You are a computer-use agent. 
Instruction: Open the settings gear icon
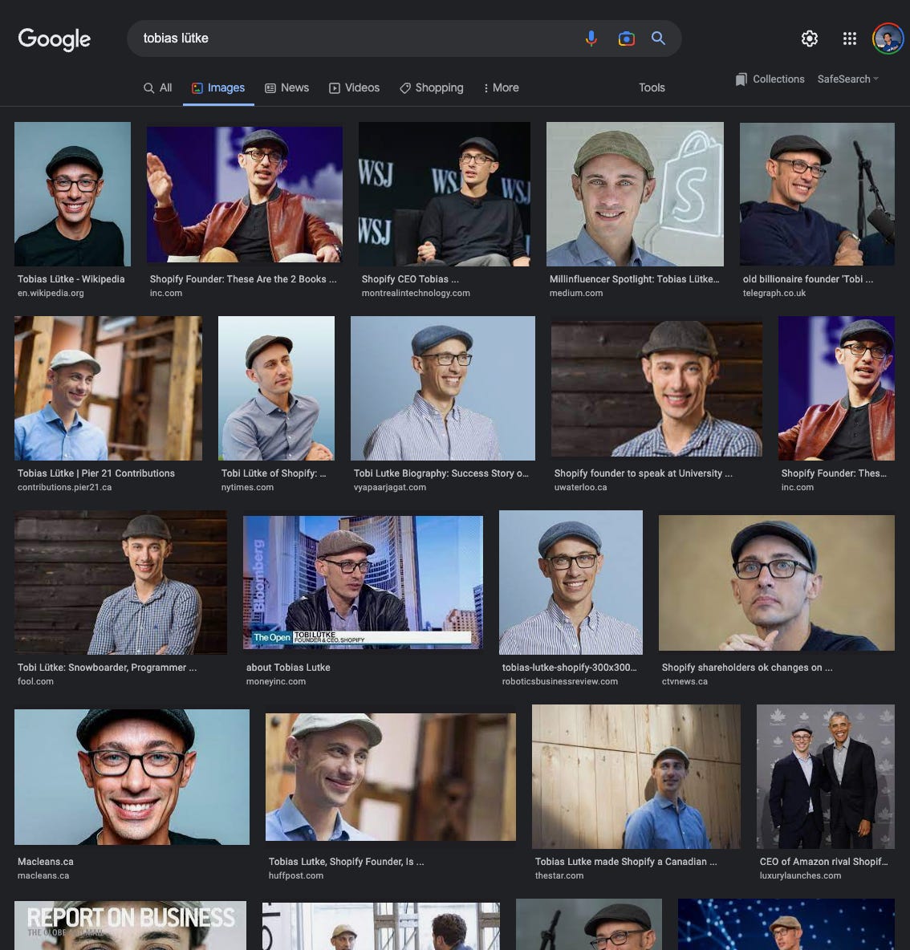(810, 39)
